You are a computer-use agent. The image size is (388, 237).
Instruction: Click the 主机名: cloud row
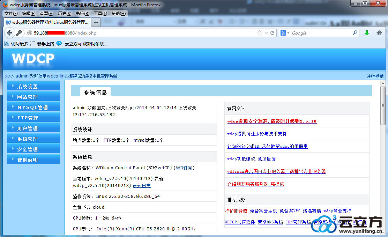pyautogui.click(x=144, y=207)
